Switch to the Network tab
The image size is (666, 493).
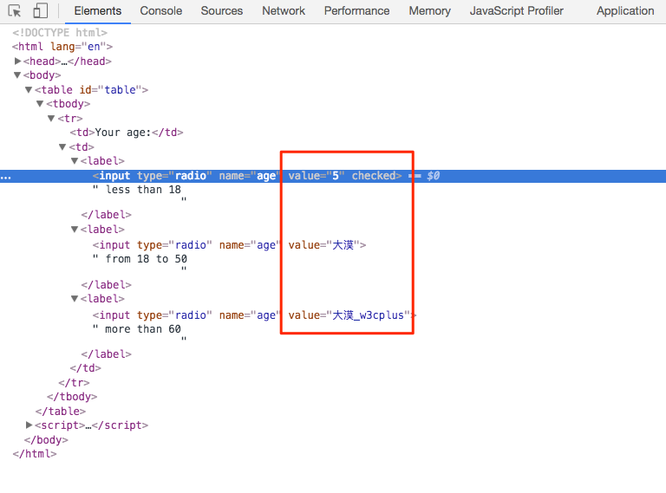pyautogui.click(x=284, y=11)
